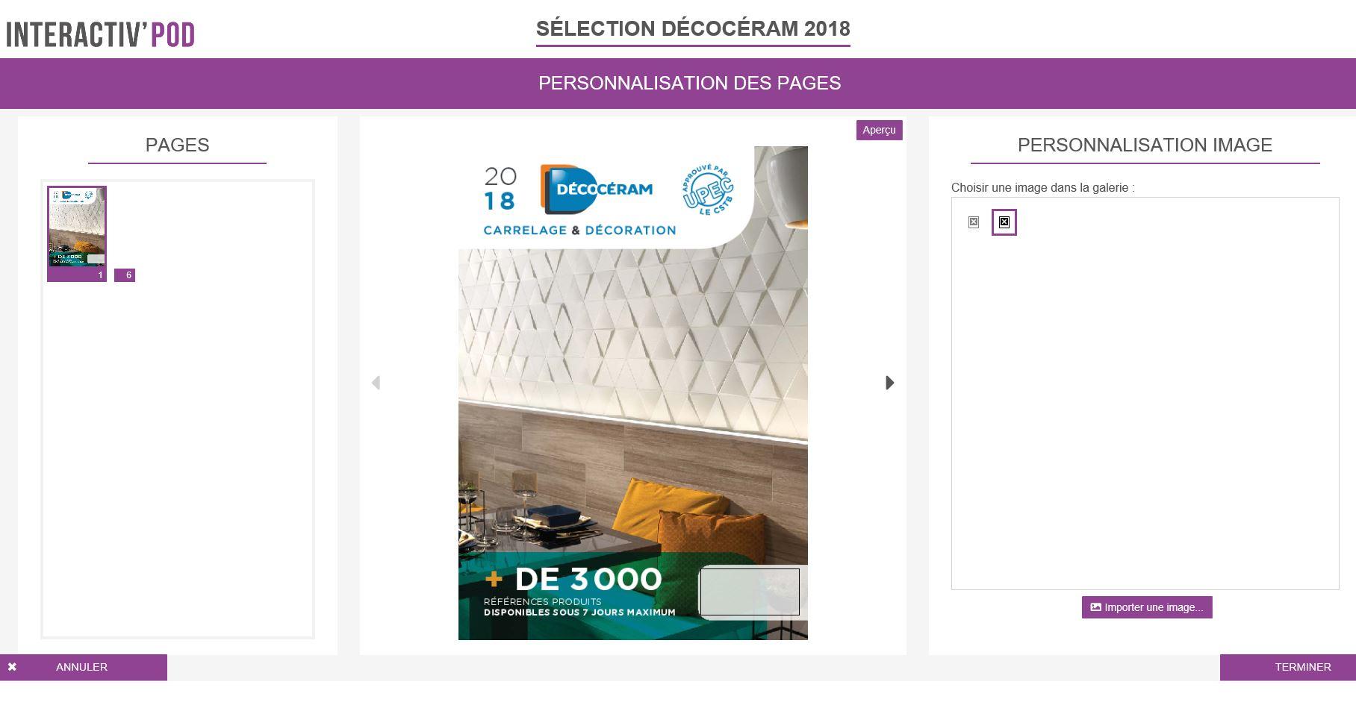Select the empty image placeholder on cover

(x=750, y=592)
